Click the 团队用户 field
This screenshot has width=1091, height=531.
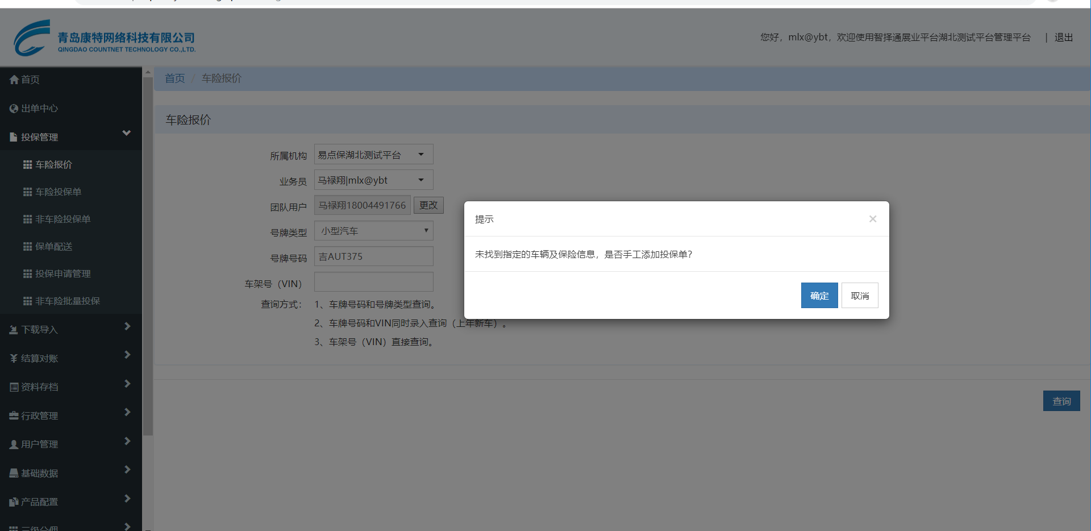[363, 205]
